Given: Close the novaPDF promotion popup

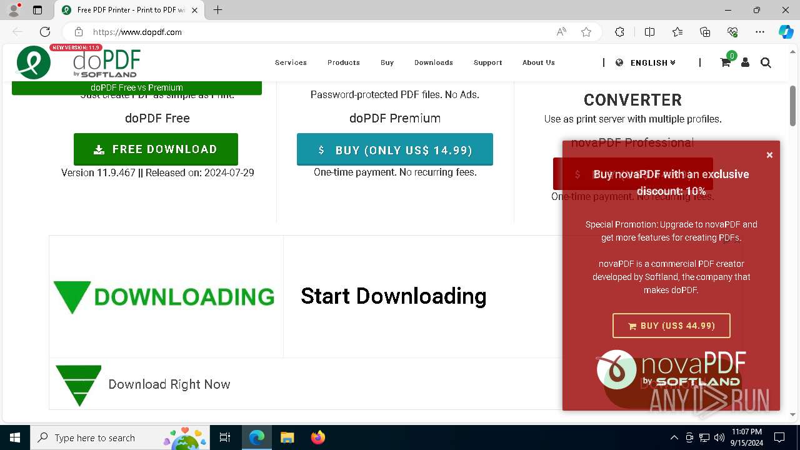Looking at the screenshot, I should click(769, 155).
